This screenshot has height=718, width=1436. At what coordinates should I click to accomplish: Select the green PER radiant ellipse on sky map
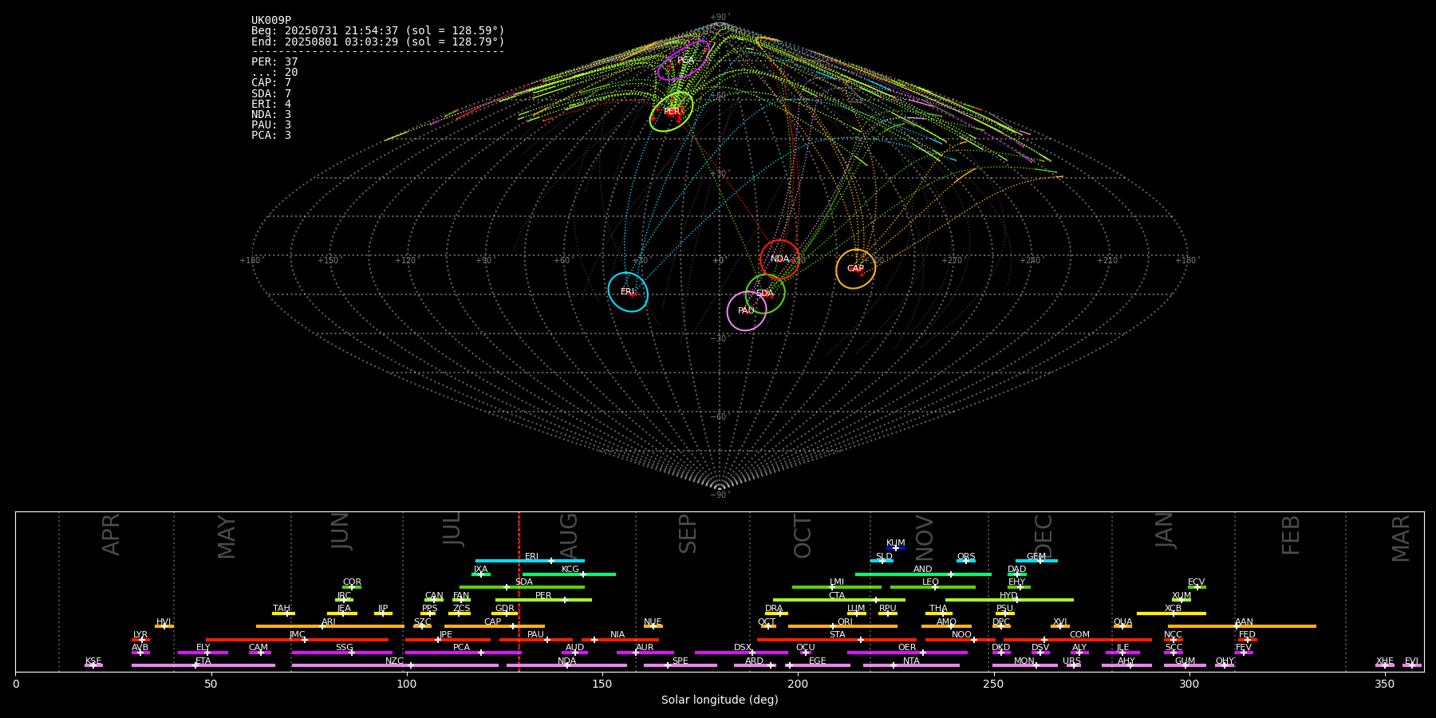(671, 111)
